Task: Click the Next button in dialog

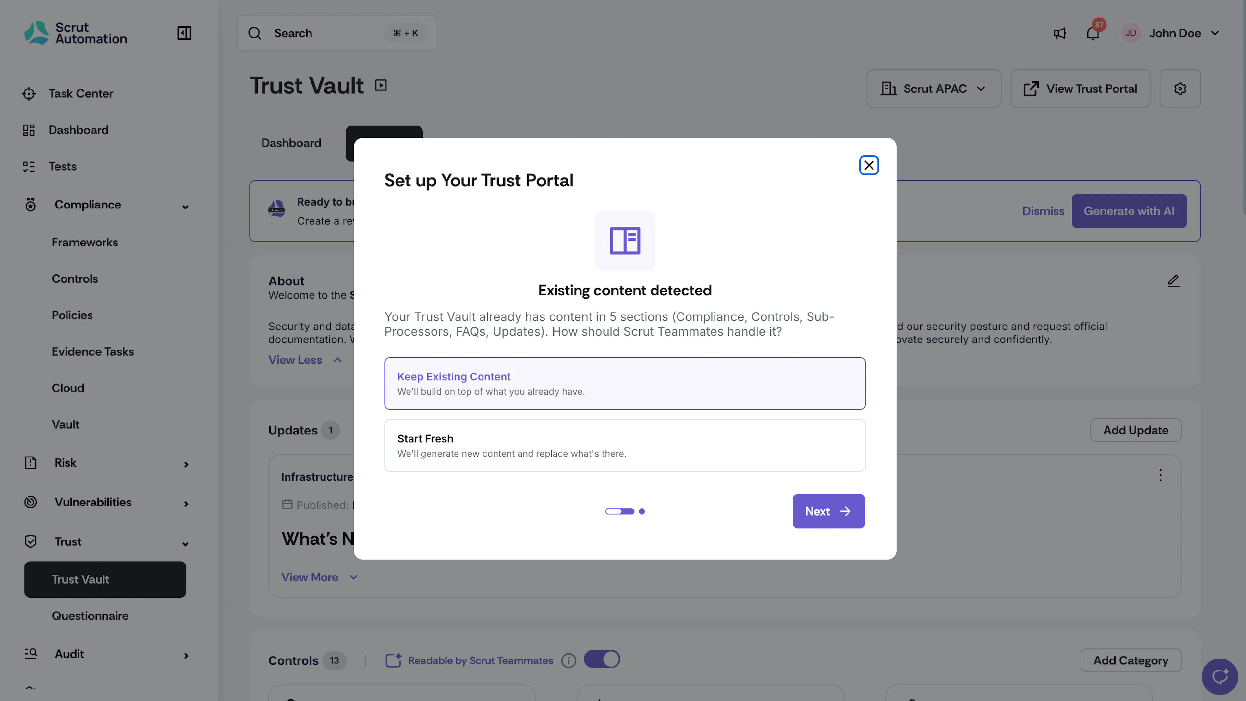Action: tap(829, 511)
